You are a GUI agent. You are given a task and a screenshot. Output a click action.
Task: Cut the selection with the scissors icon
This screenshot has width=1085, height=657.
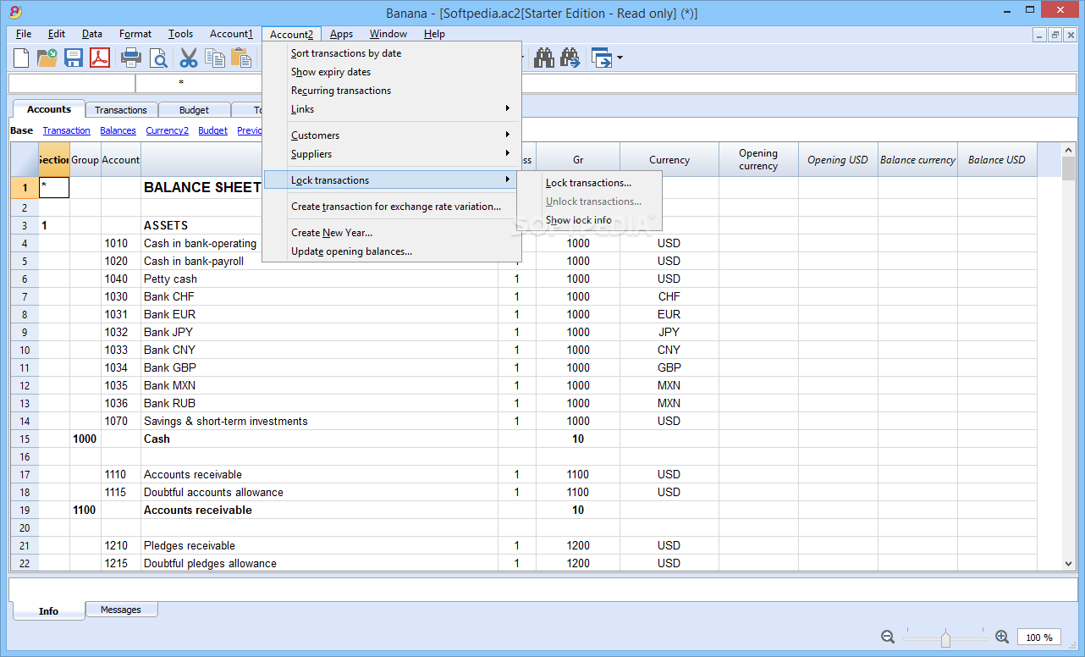tap(188, 58)
